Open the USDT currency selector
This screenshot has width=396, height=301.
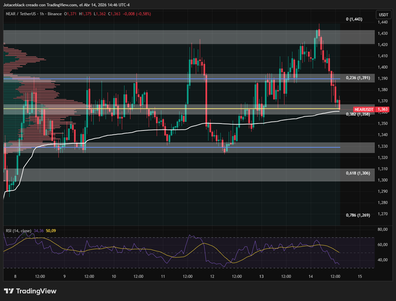pyautogui.click(x=383, y=15)
